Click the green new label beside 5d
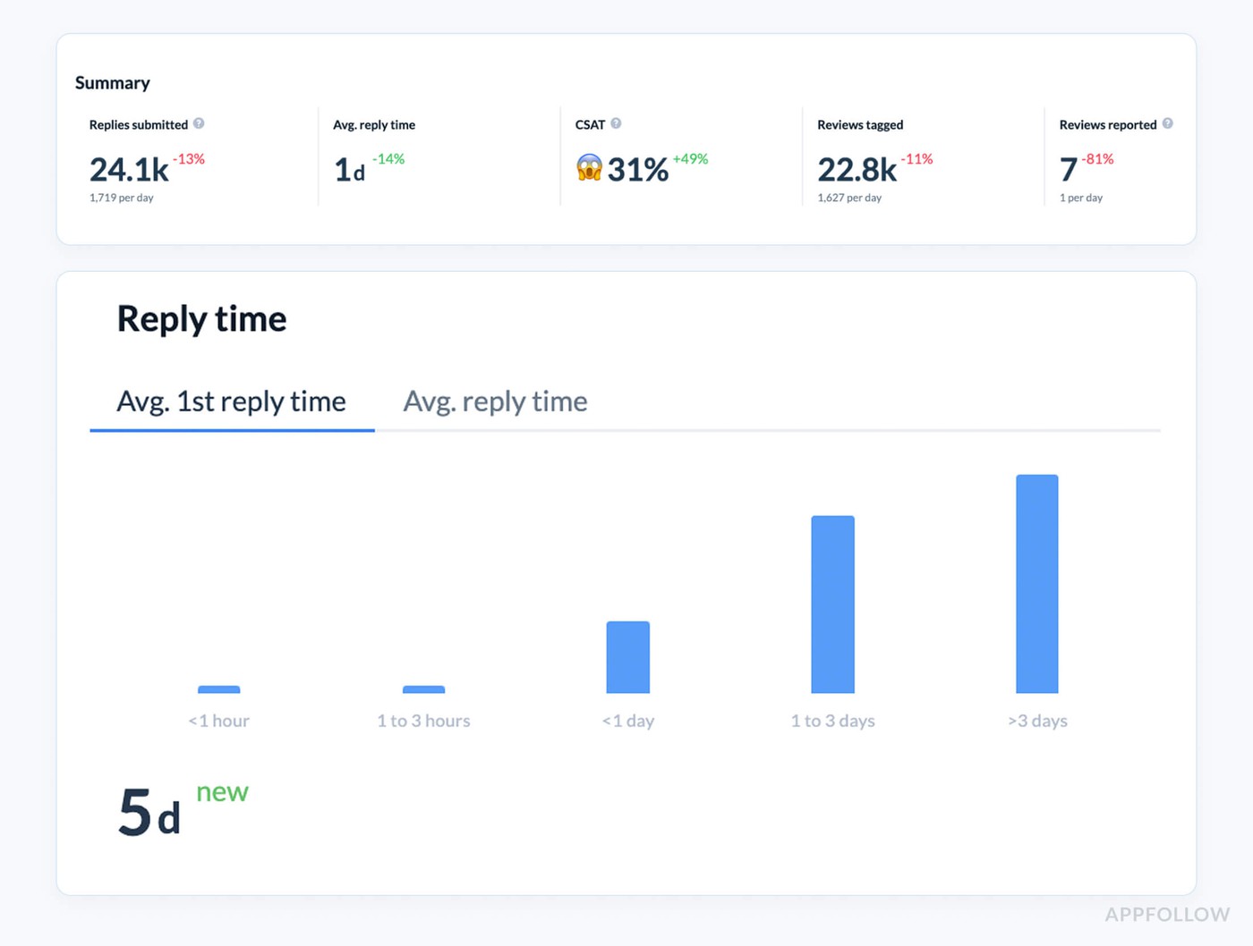Screen dimensions: 1253x946 point(221,792)
